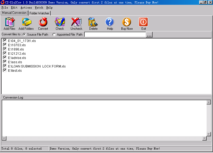This screenshot has height=153, width=213.
Task: Click the Add Folders toolbar icon
Action: tap(26, 22)
